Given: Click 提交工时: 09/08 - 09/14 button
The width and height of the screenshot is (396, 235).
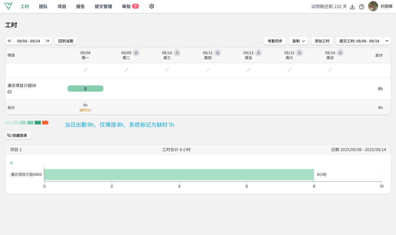Looking at the screenshot, I should (x=359, y=41).
